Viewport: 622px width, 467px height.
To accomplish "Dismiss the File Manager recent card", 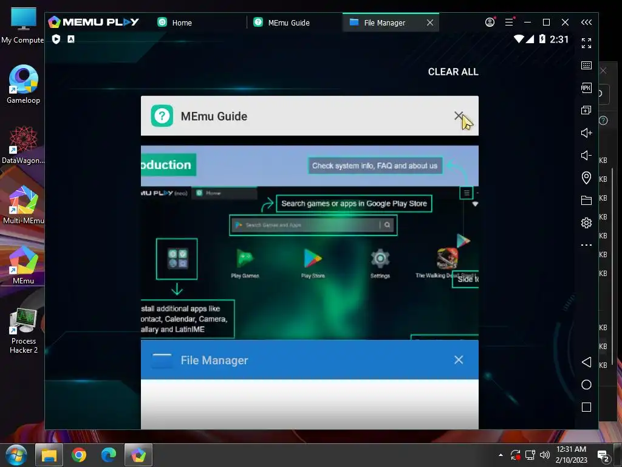I will point(459,360).
